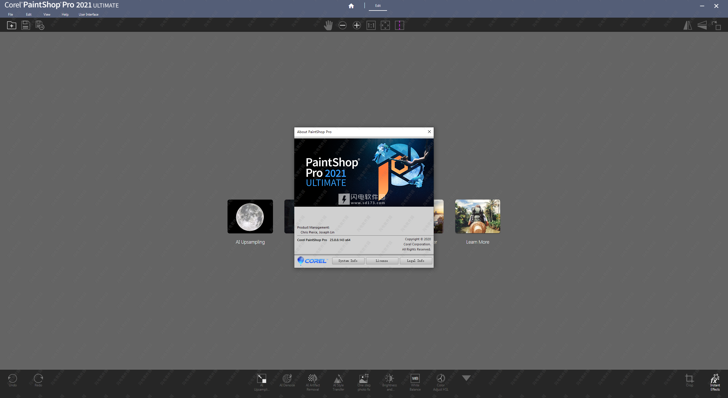Open Color Adjust HSL tool
Screen dimensions: 728x398
[x=441, y=382]
